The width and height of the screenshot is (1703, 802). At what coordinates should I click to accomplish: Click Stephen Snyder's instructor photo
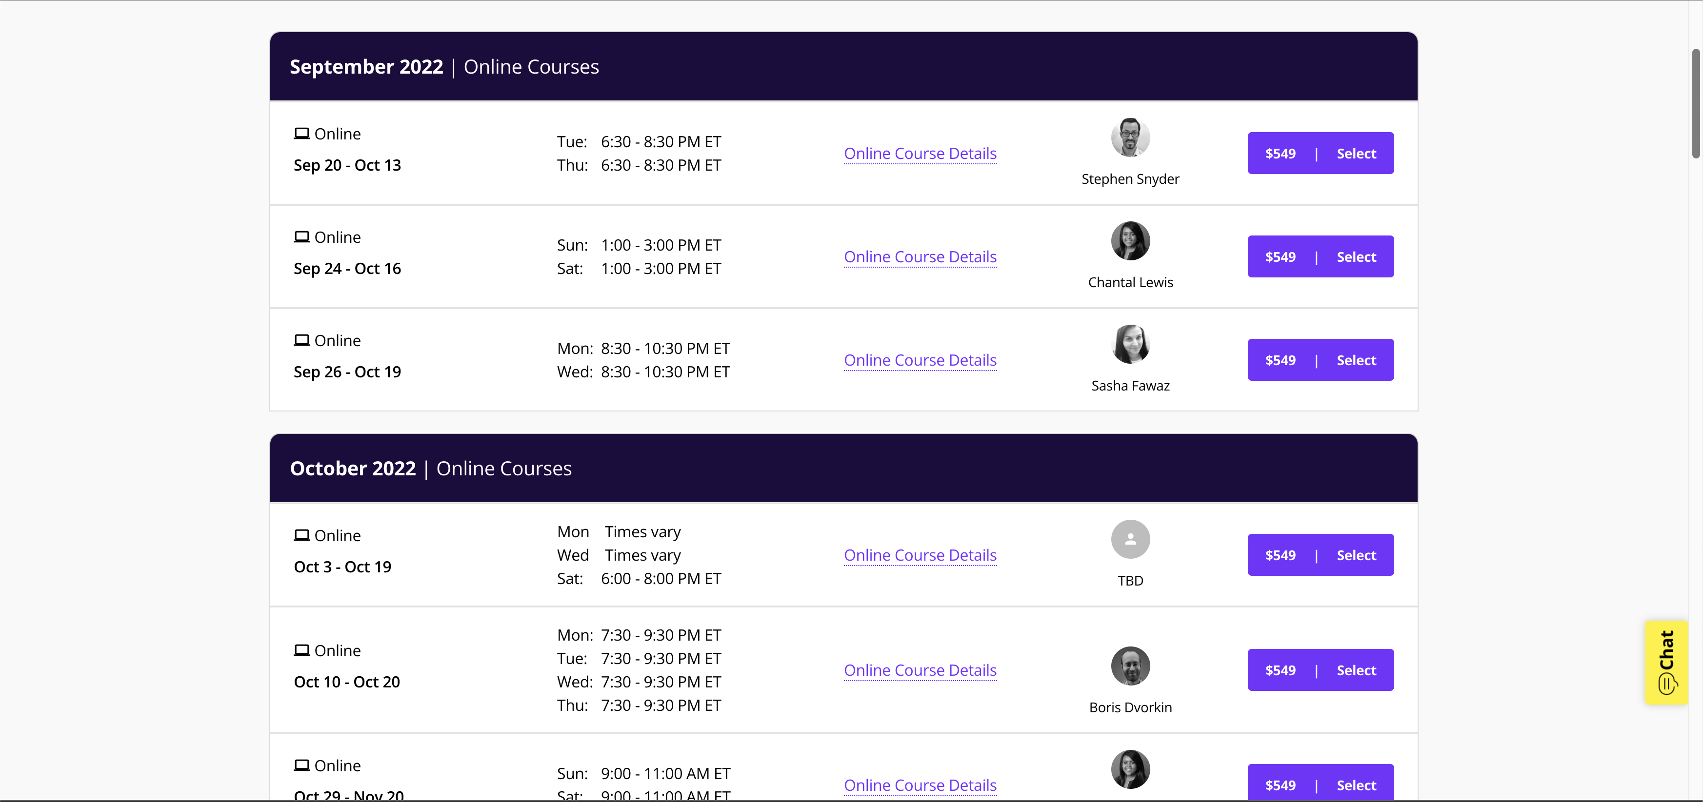pyautogui.click(x=1130, y=137)
